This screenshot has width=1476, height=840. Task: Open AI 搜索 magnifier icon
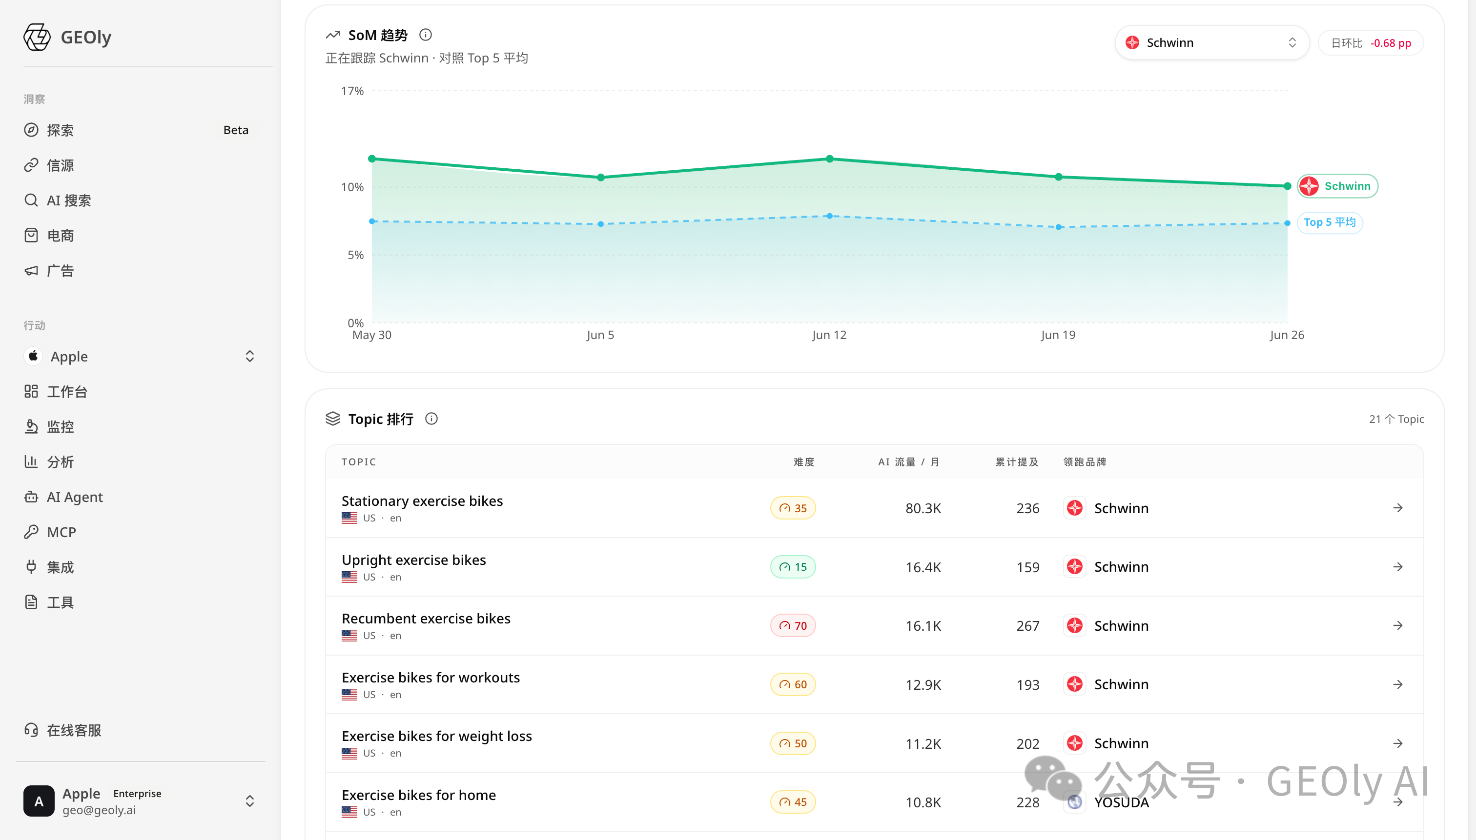pos(31,200)
